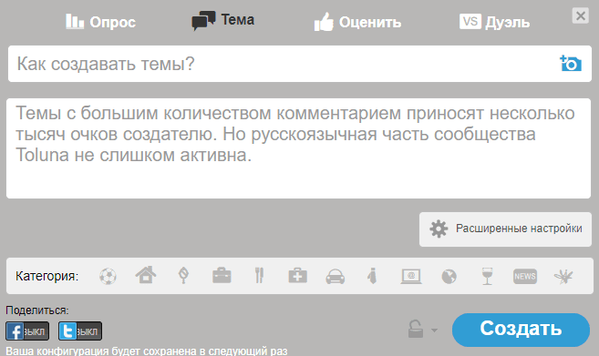Select the starburst miscellaneous category icon
599x356 pixels.
pyautogui.click(x=563, y=276)
